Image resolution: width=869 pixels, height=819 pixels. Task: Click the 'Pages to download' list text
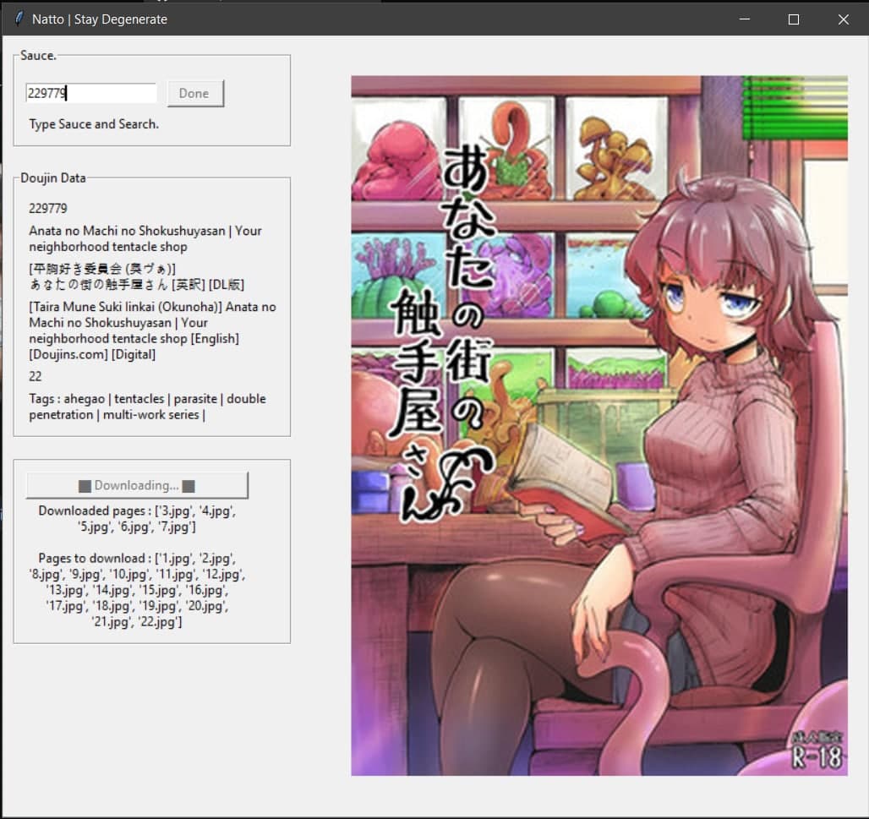pos(137,590)
